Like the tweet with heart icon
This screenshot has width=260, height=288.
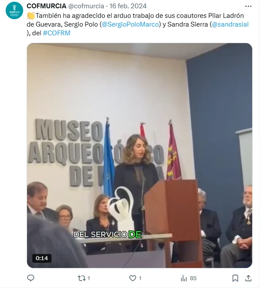(133, 278)
